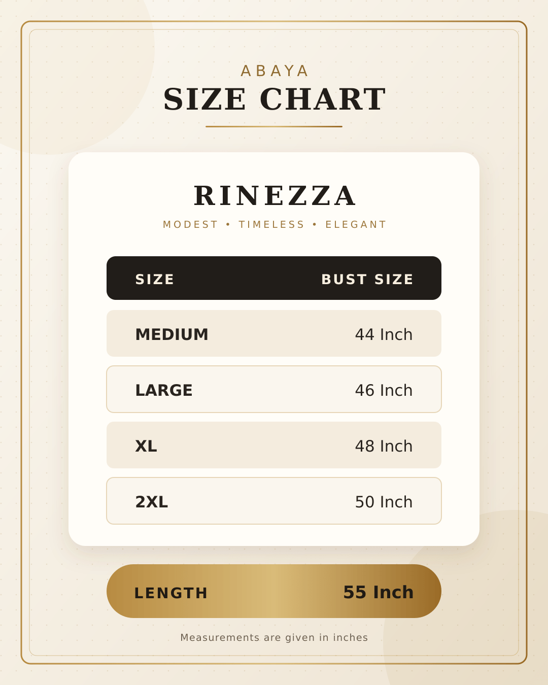Select the LARGE size row

[x=274, y=389]
